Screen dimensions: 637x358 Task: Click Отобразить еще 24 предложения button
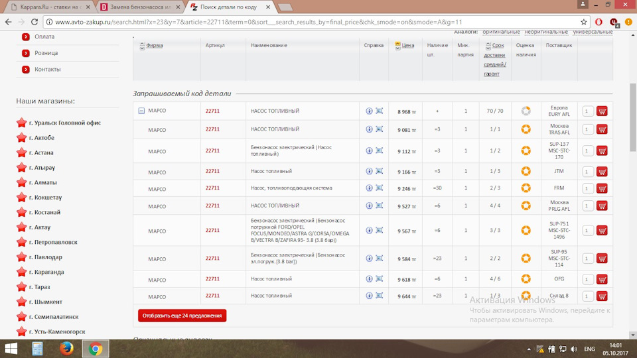point(182,316)
